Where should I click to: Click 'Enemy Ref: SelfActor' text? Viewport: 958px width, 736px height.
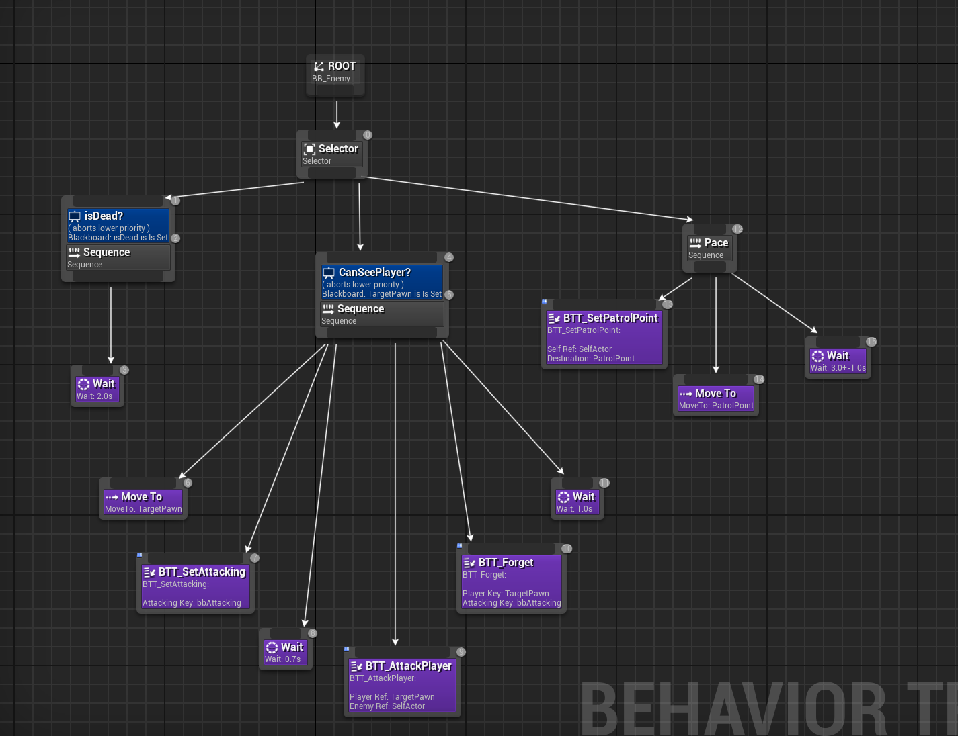tap(387, 706)
